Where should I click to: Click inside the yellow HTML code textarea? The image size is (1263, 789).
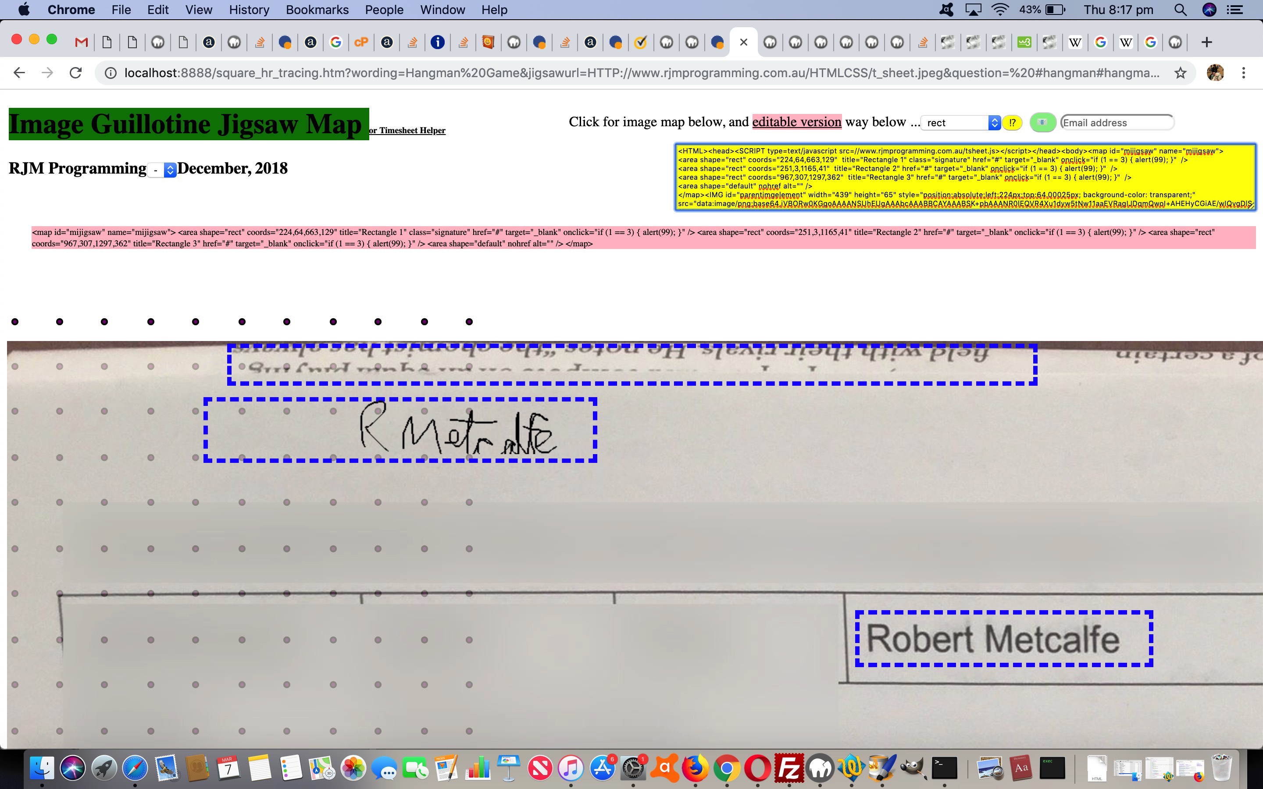click(x=965, y=177)
